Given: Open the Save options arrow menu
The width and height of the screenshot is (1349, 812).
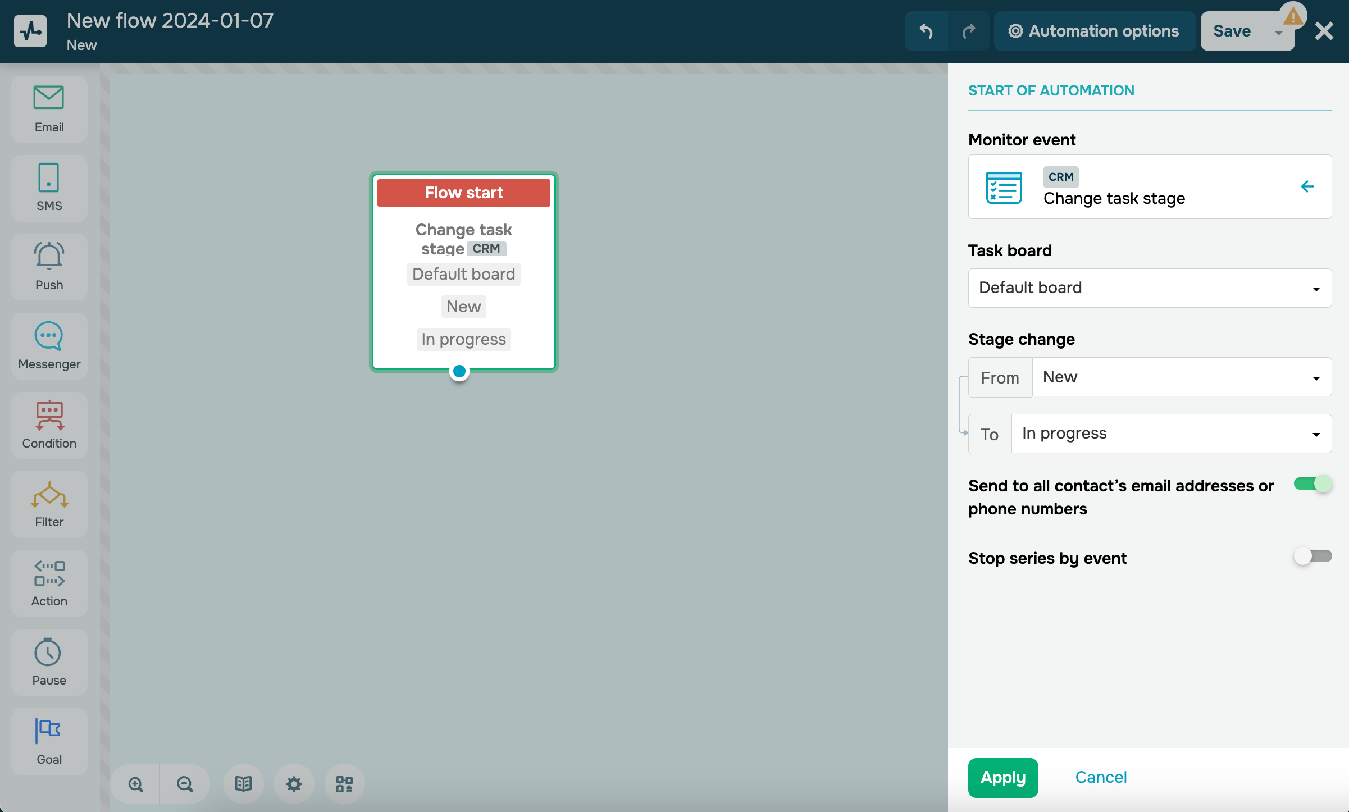Looking at the screenshot, I should (1278, 33).
